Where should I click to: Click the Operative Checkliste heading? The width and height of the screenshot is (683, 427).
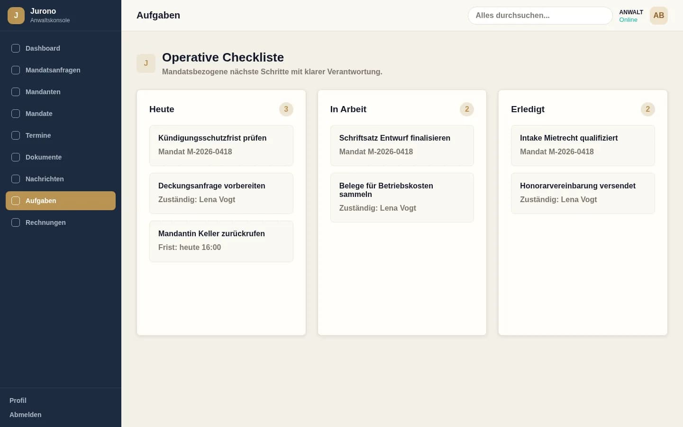pos(223,57)
